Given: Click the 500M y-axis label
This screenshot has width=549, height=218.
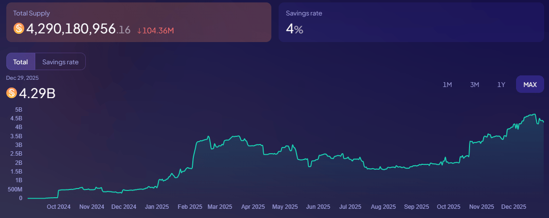Looking at the screenshot, I should pyautogui.click(x=16, y=189).
